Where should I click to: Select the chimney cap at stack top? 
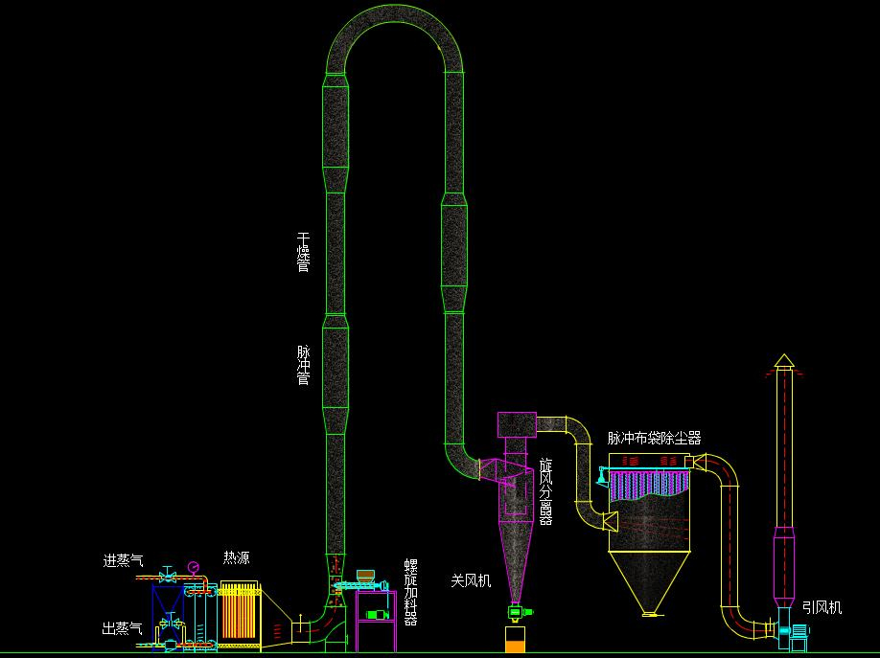click(x=784, y=360)
